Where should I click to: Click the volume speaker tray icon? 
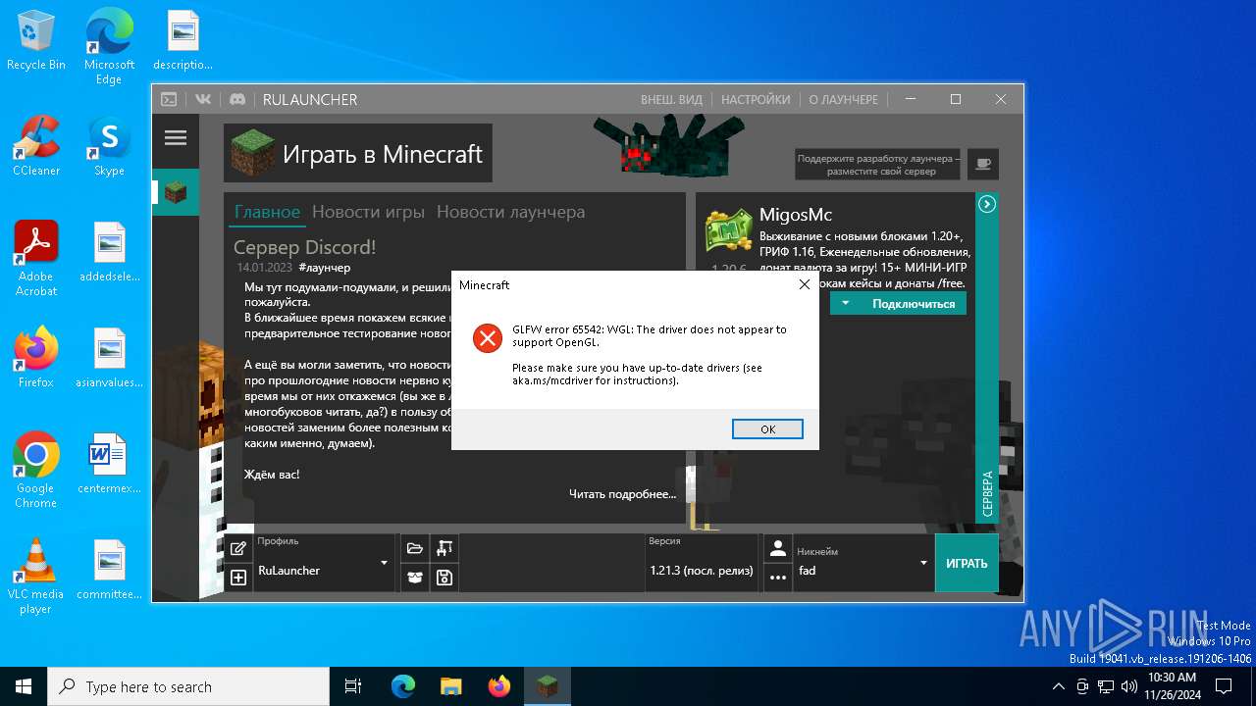pos(1128,686)
